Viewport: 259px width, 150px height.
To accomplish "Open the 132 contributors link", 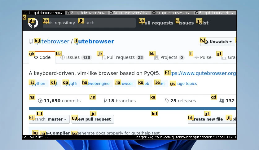I will (227, 101).
